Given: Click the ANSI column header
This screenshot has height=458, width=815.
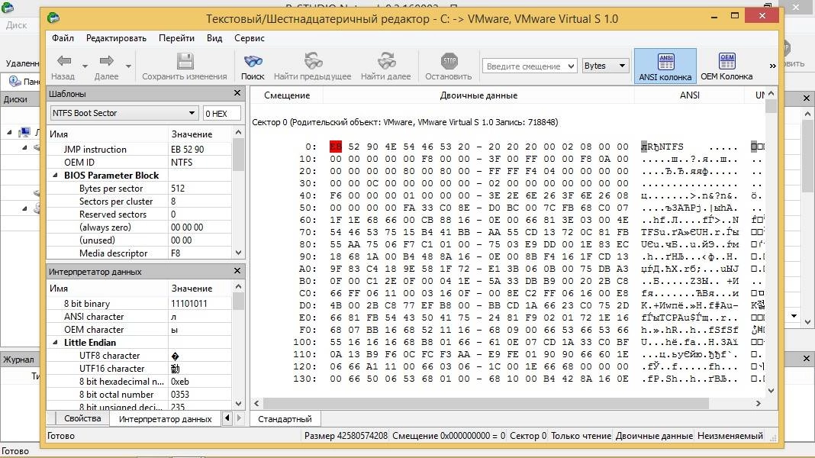Looking at the screenshot, I should coord(690,95).
